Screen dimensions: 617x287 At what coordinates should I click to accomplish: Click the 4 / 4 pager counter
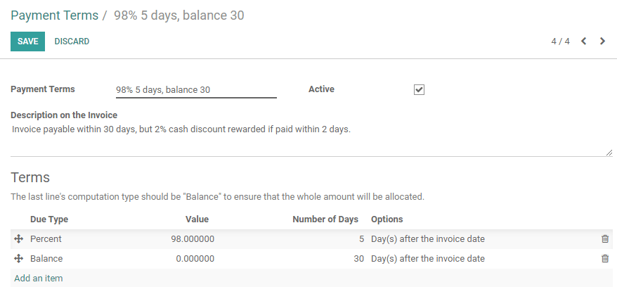[x=560, y=42]
